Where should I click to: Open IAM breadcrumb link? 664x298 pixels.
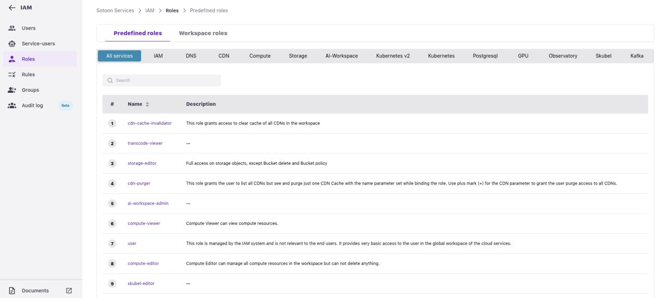point(149,10)
